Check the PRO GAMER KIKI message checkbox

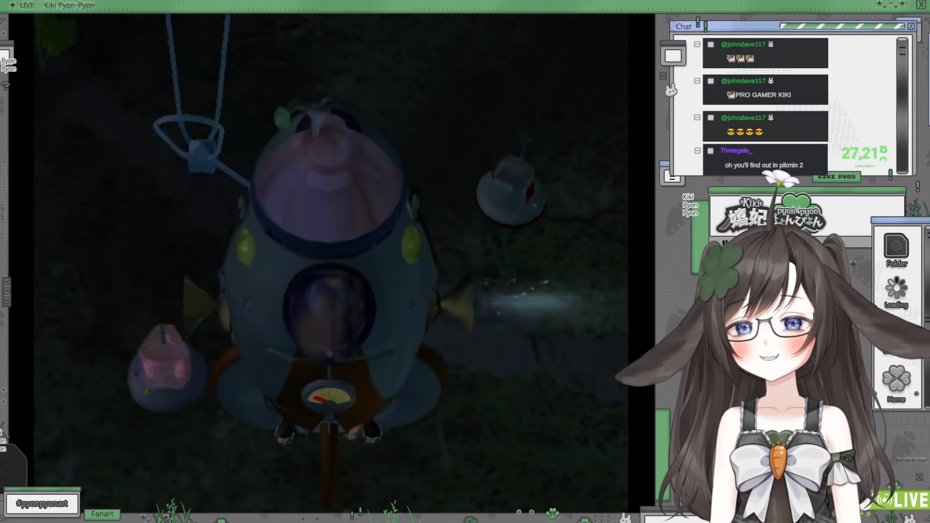pos(711,81)
